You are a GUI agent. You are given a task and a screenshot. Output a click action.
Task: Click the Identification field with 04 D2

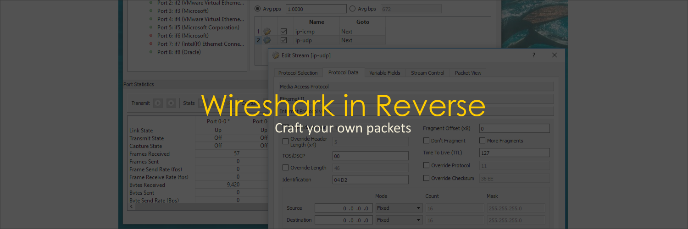pos(370,180)
